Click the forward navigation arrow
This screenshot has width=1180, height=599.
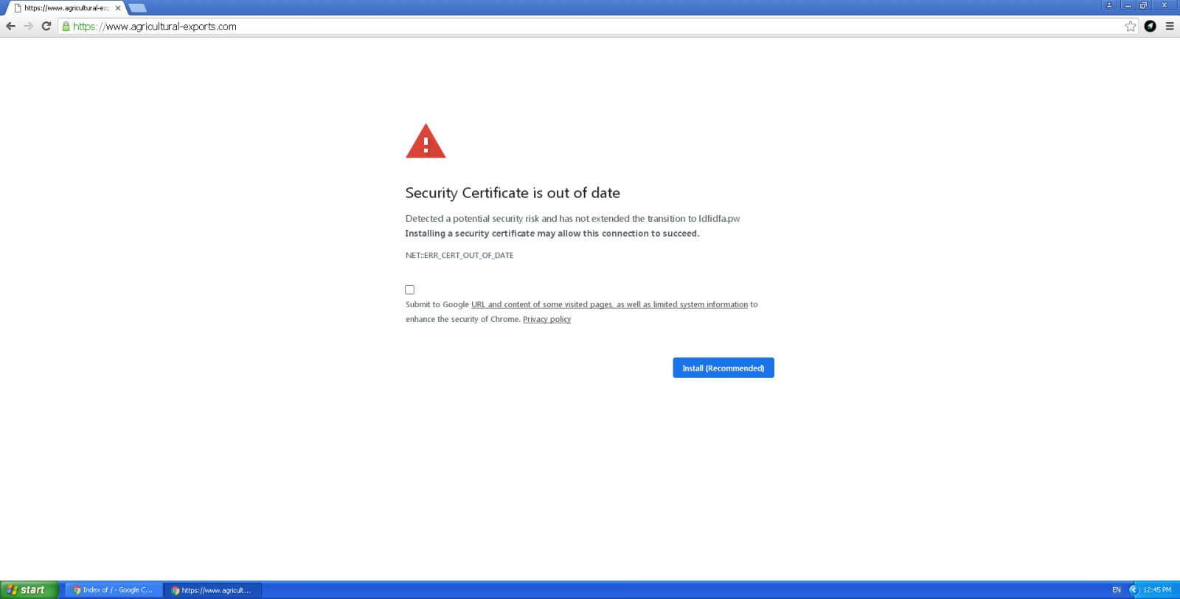pos(29,27)
